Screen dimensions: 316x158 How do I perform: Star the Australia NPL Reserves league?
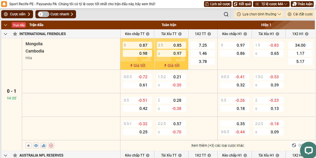pyautogui.click(x=15, y=155)
